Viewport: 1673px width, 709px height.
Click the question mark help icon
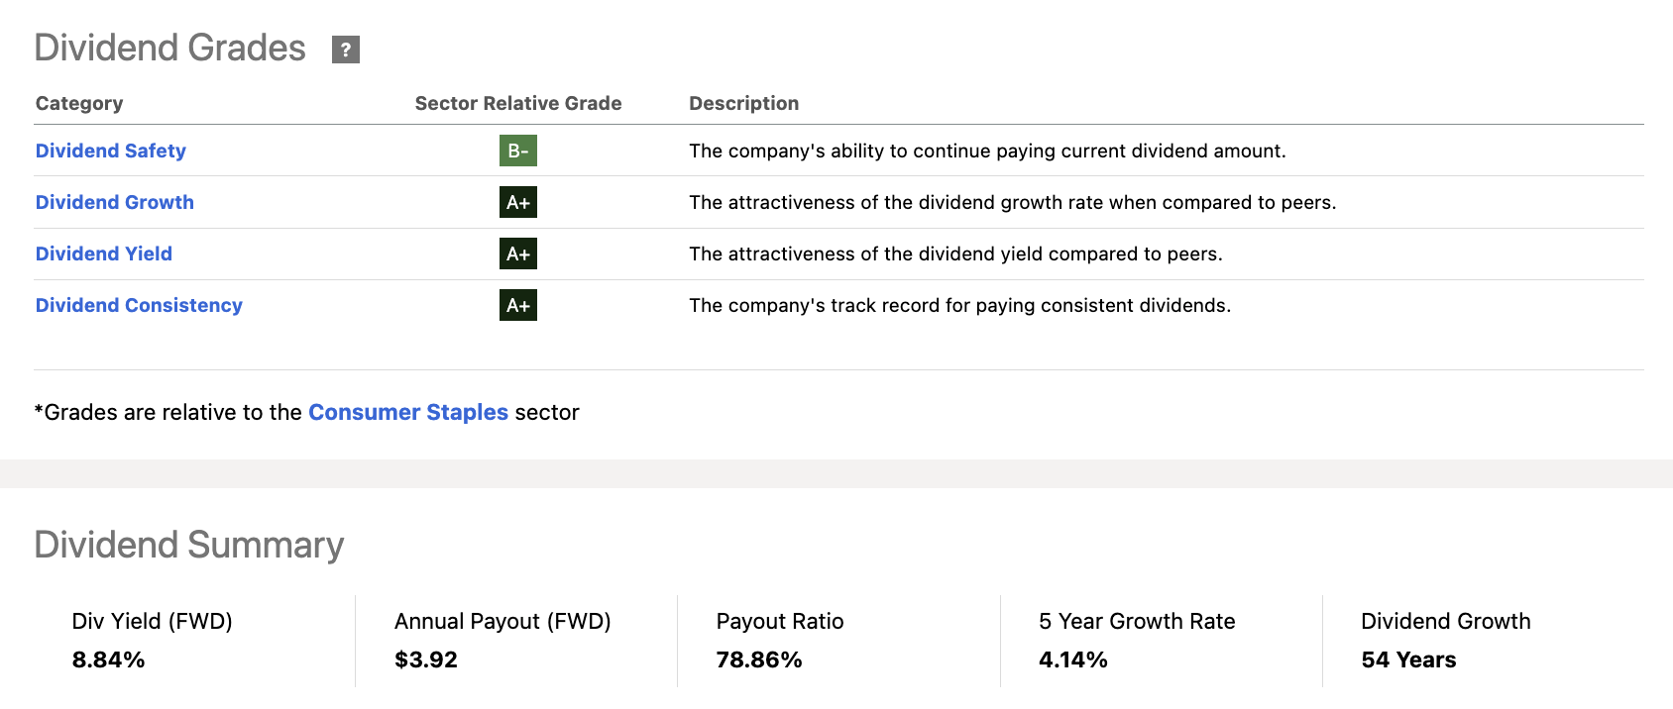pyautogui.click(x=345, y=50)
